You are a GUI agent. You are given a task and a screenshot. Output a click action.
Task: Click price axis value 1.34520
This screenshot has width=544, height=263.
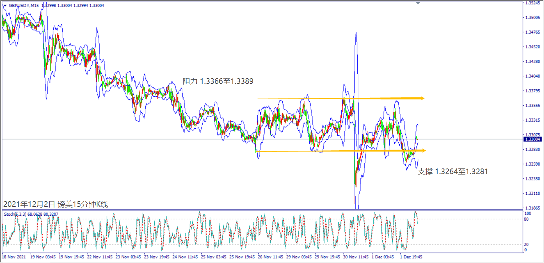tap(533, 47)
